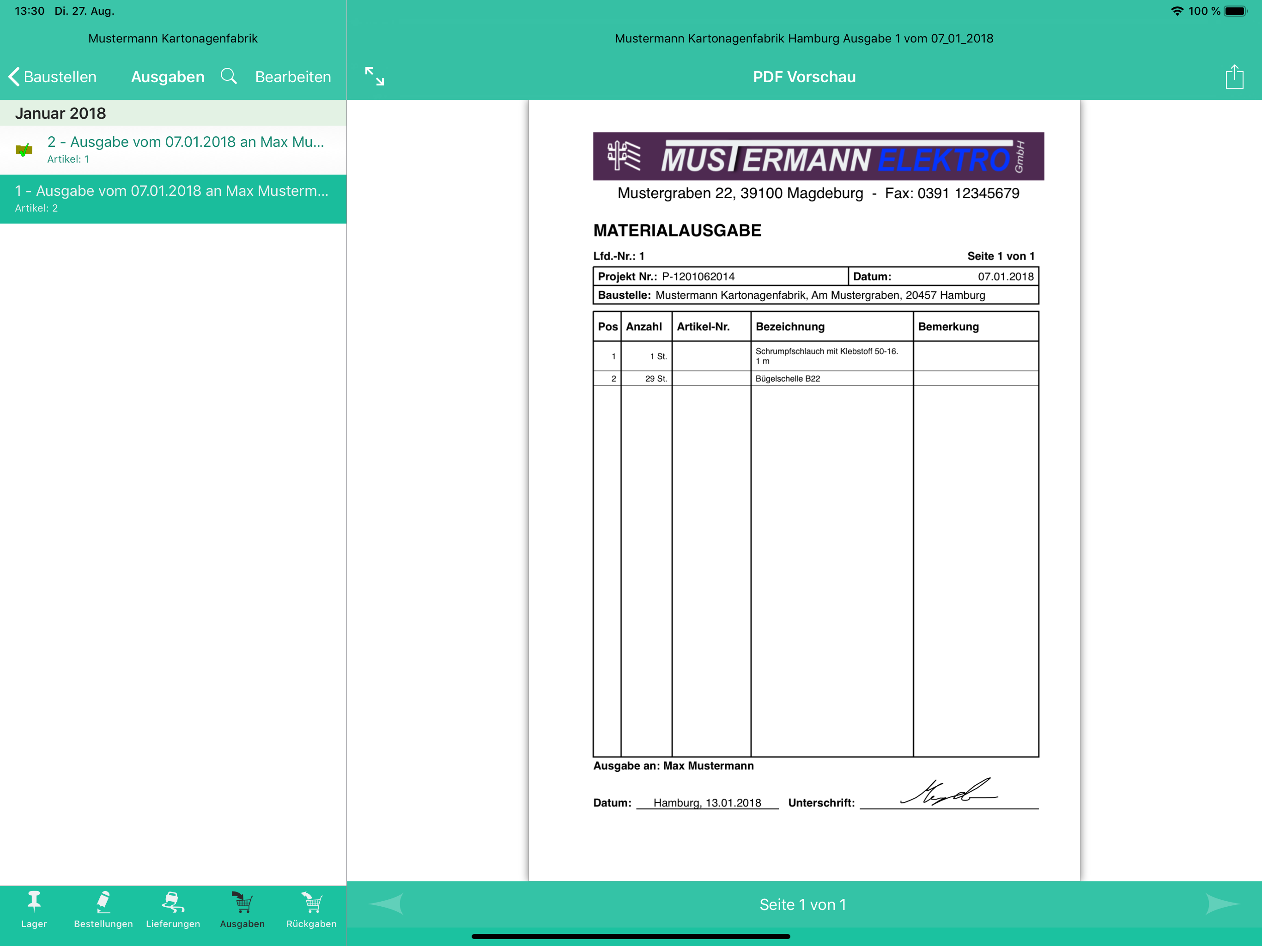Open the Rückgaben tab

tap(311, 910)
